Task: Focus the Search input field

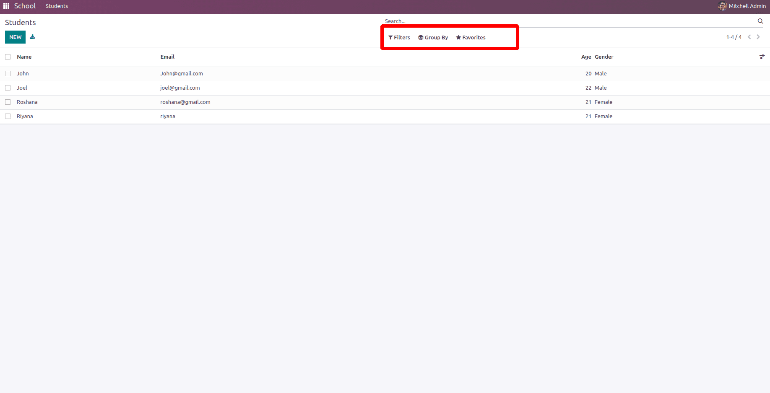Action: 570,21
